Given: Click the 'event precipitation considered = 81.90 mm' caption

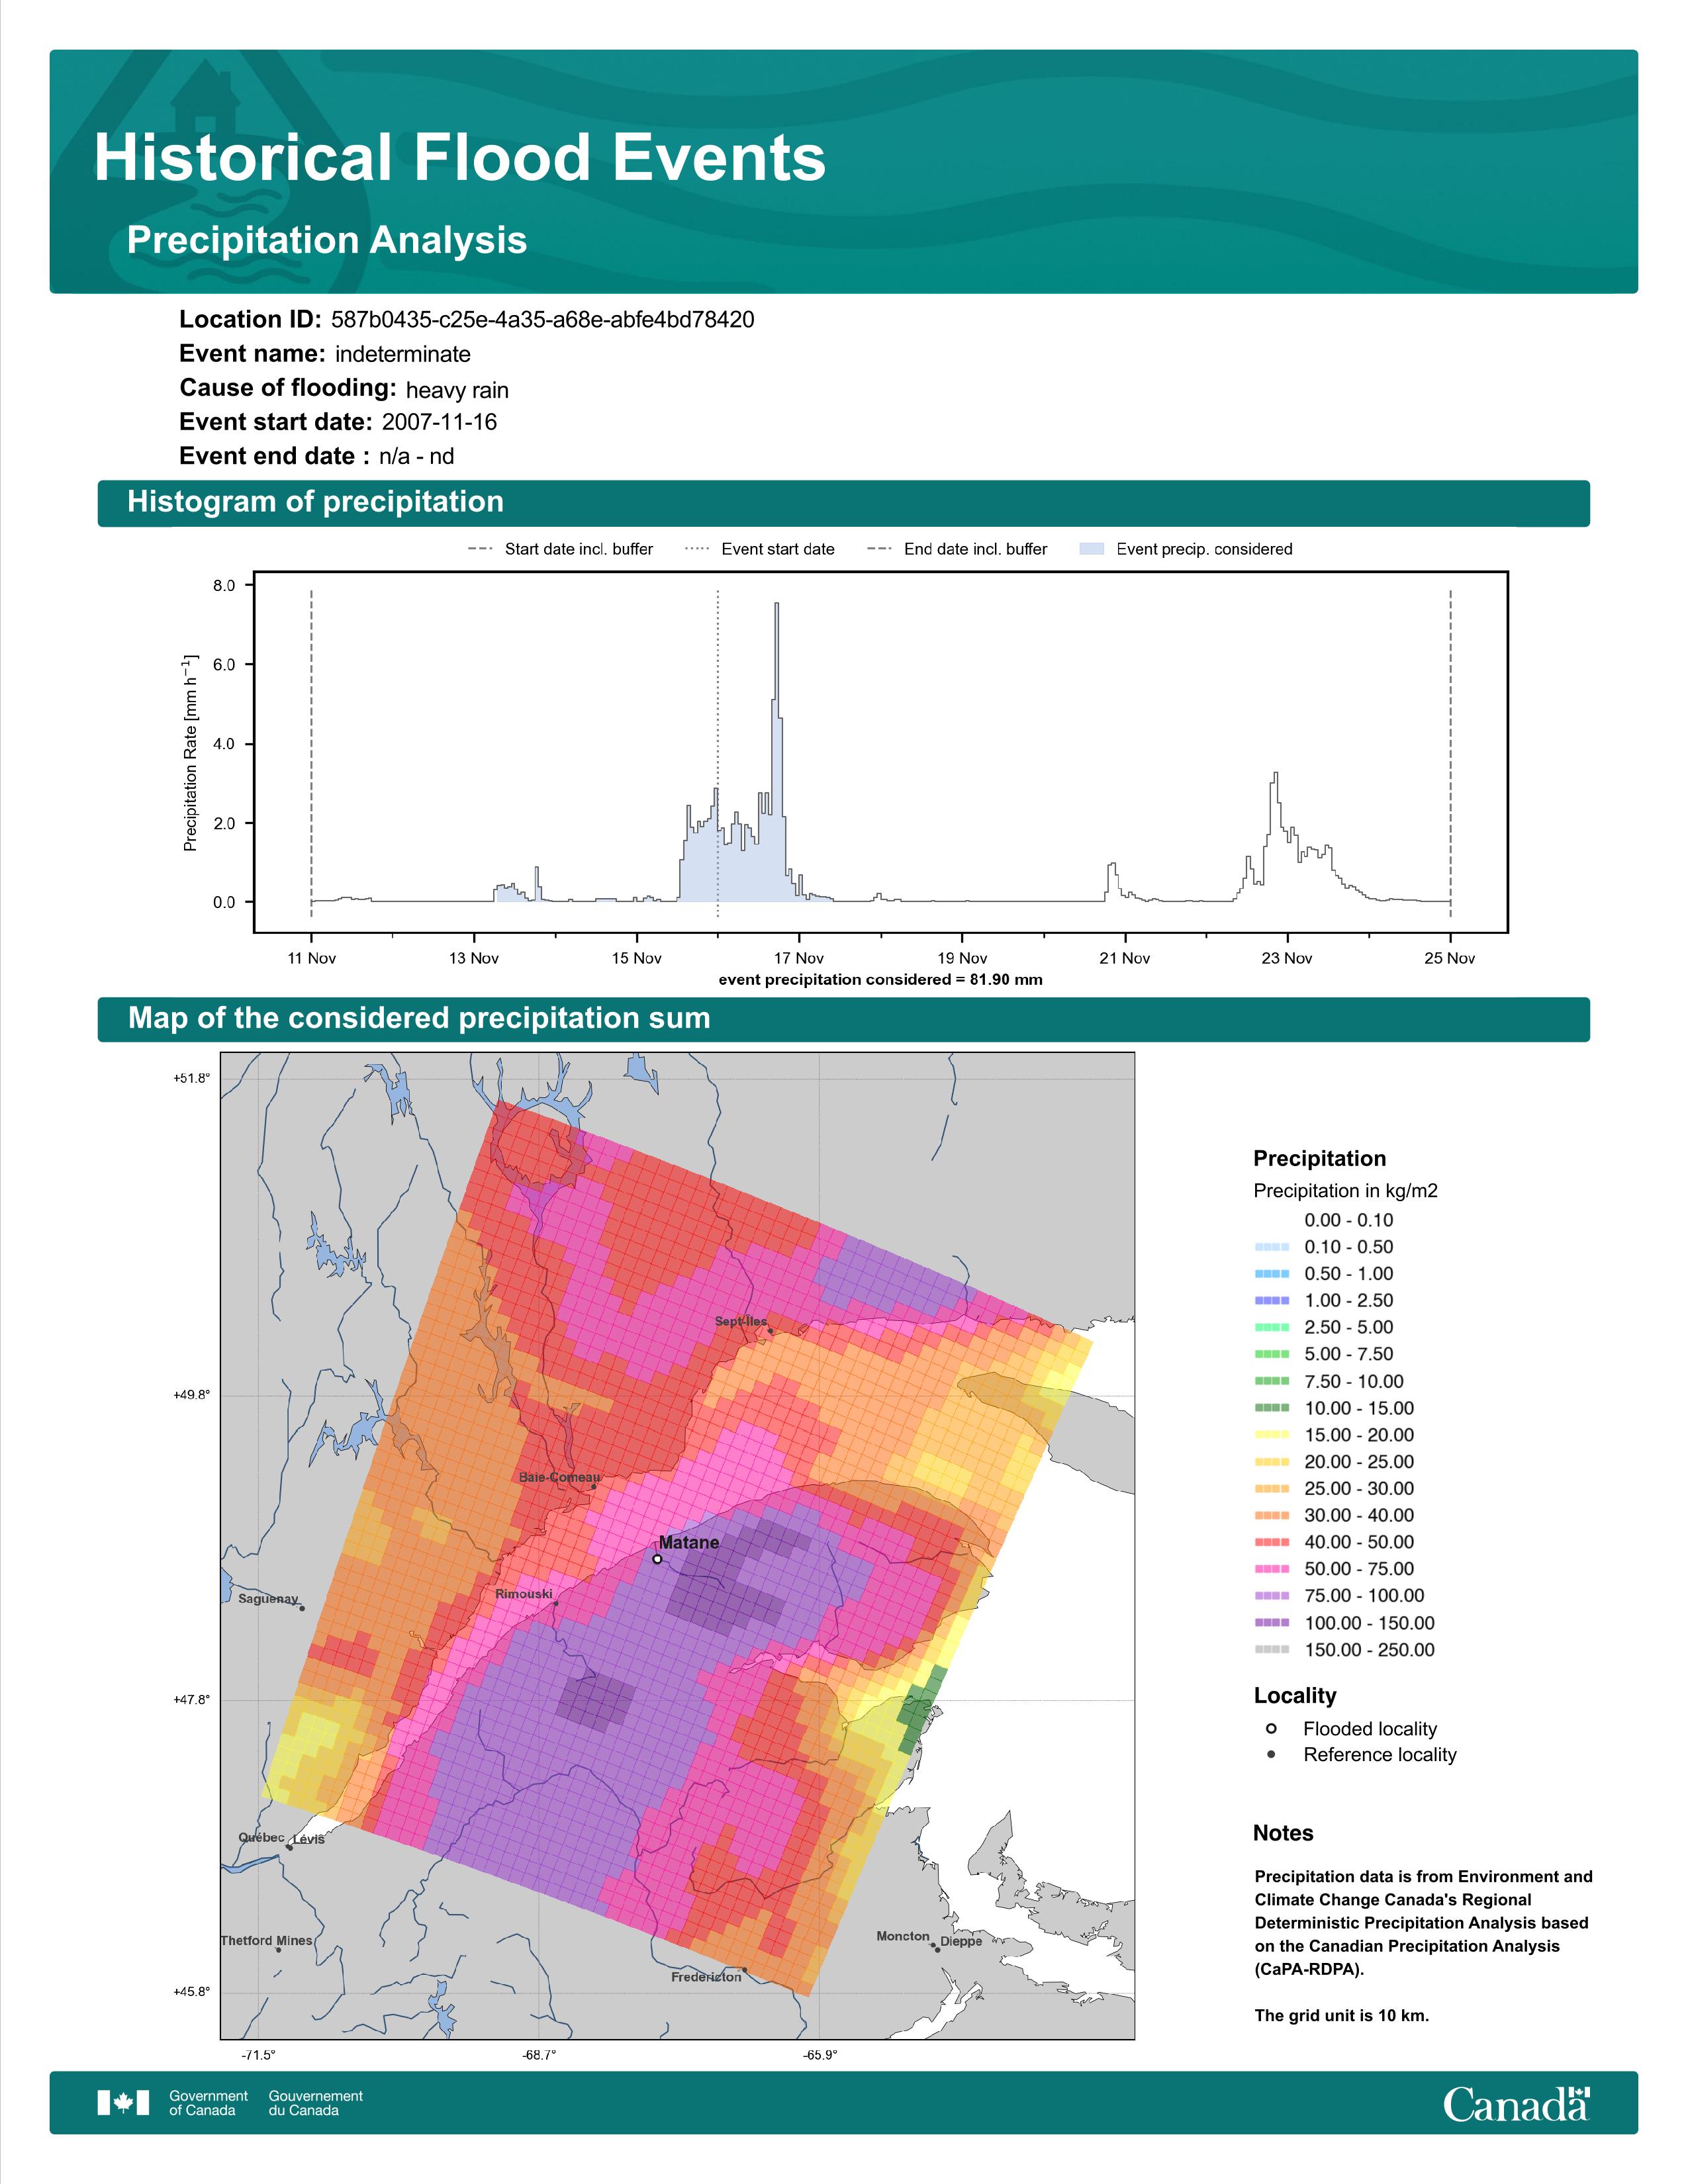Looking at the screenshot, I should point(880,980).
